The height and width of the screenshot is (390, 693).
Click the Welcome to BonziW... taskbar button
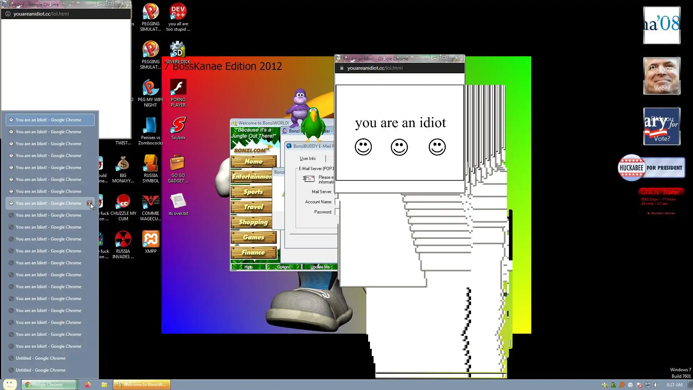[x=141, y=385]
